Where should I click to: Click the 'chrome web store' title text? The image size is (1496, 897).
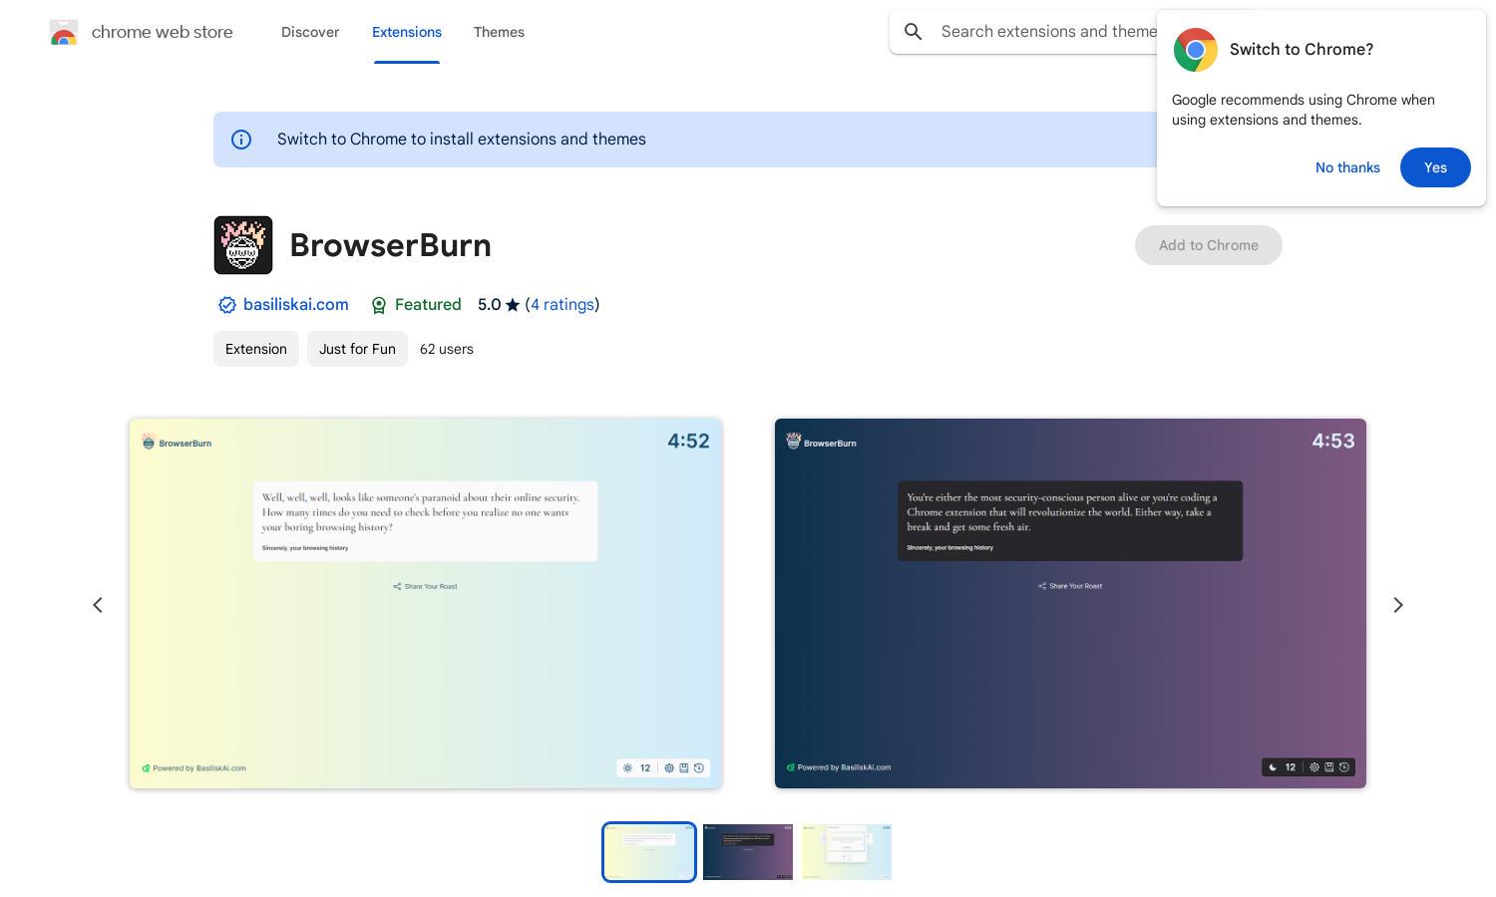tap(163, 32)
